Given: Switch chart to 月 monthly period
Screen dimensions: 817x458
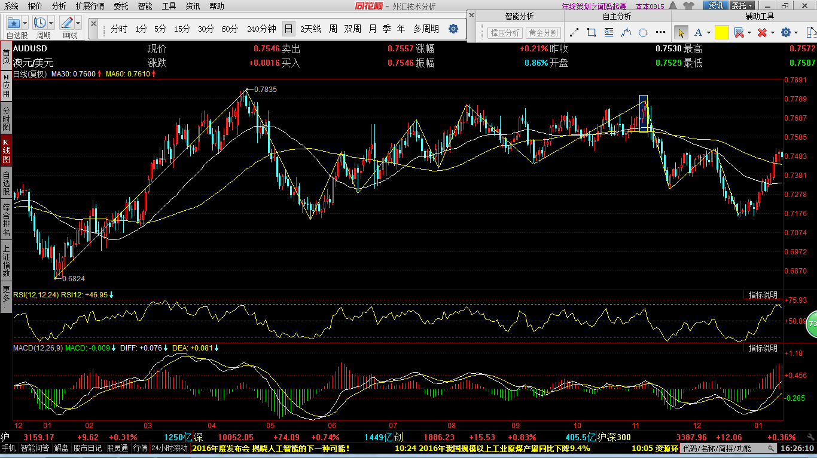Looking at the screenshot, I should coord(373,29).
